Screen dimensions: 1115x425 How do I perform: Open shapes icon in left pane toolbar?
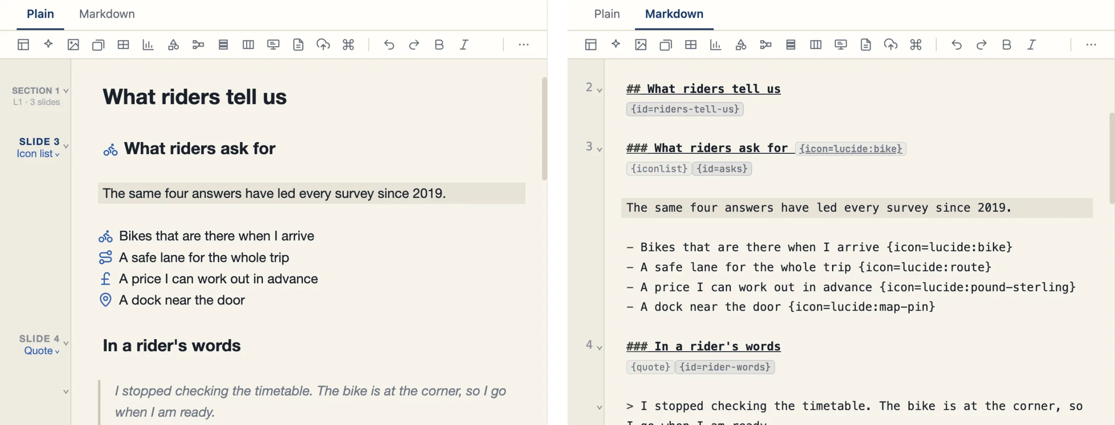[173, 45]
